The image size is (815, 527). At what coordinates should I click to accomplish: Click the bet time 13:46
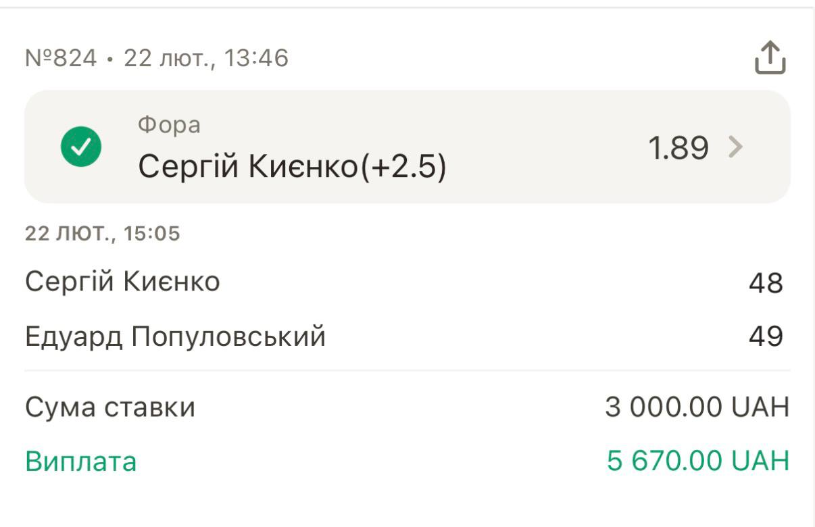click(257, 59)
